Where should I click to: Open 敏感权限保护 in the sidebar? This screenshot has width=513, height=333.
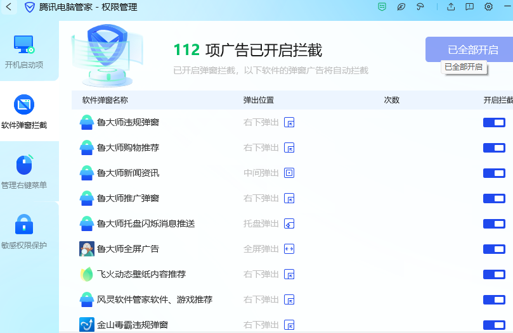coord(24,232)
